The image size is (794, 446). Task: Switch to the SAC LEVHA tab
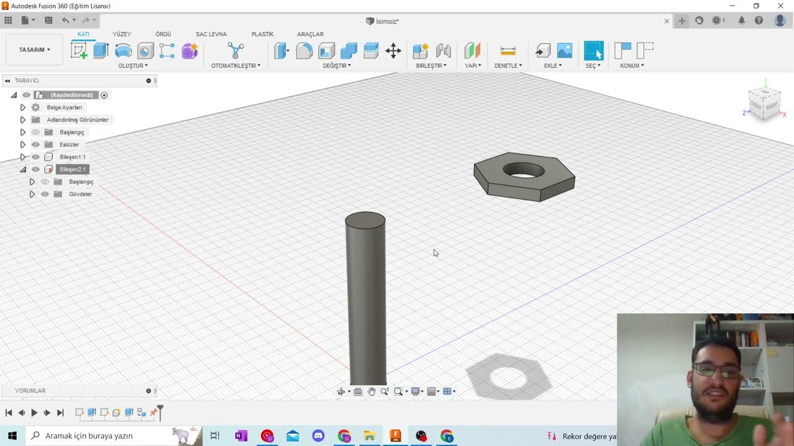coord(211,34)
